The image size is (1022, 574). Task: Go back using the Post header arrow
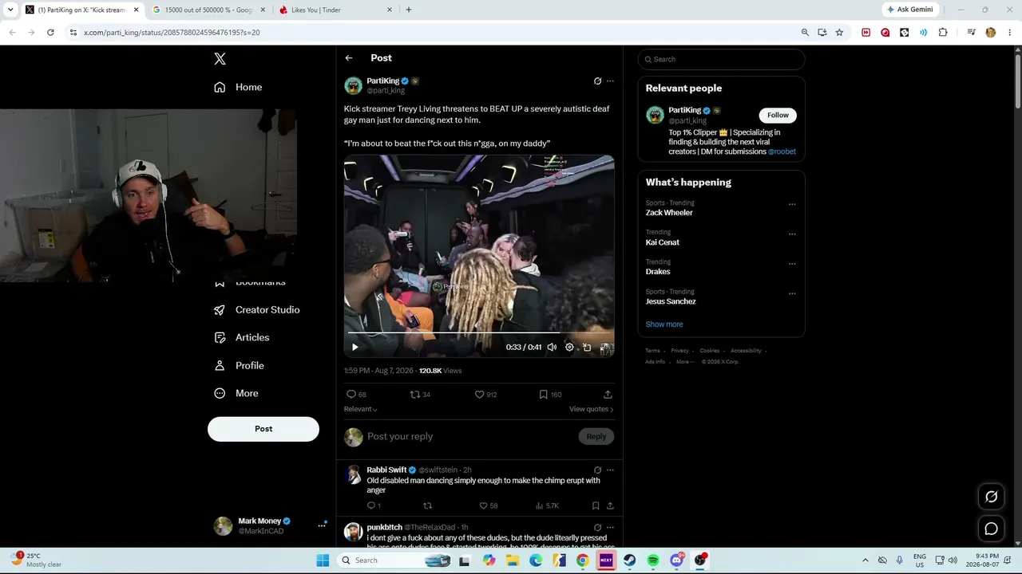tap(349, 58)
